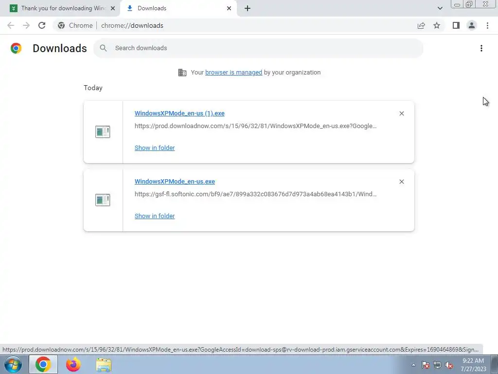Screen dimensions: 498x374
Task: Open the muted volume tray icon
Action: [449, 365]
